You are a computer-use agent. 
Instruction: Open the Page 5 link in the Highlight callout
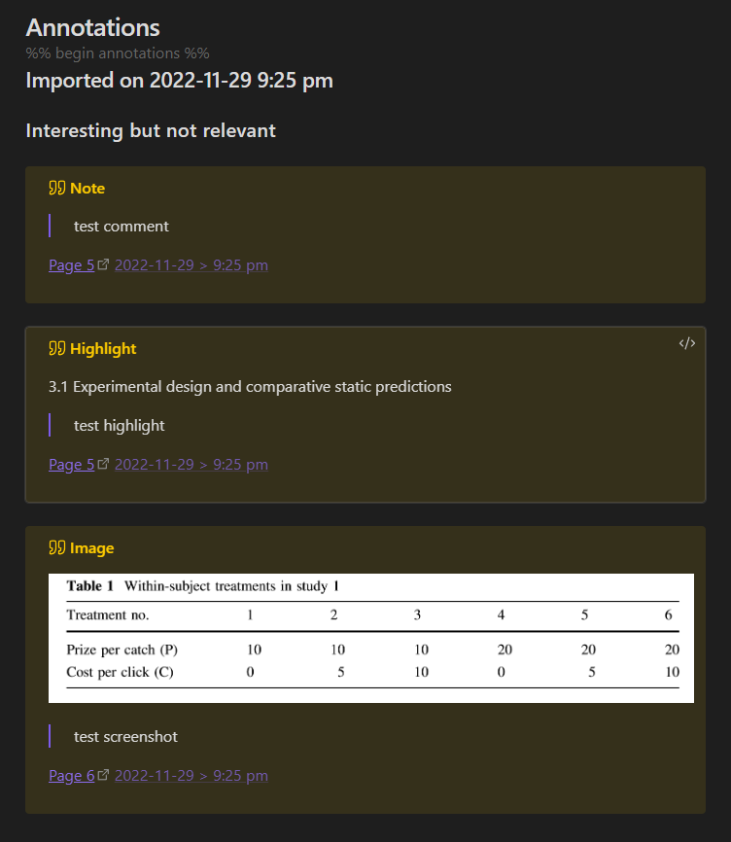(68, 464)
